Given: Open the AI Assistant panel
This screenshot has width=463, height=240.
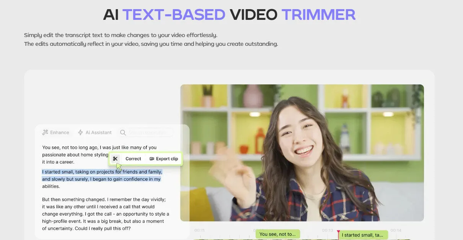Looking at the screenshot, I should 95,132.
